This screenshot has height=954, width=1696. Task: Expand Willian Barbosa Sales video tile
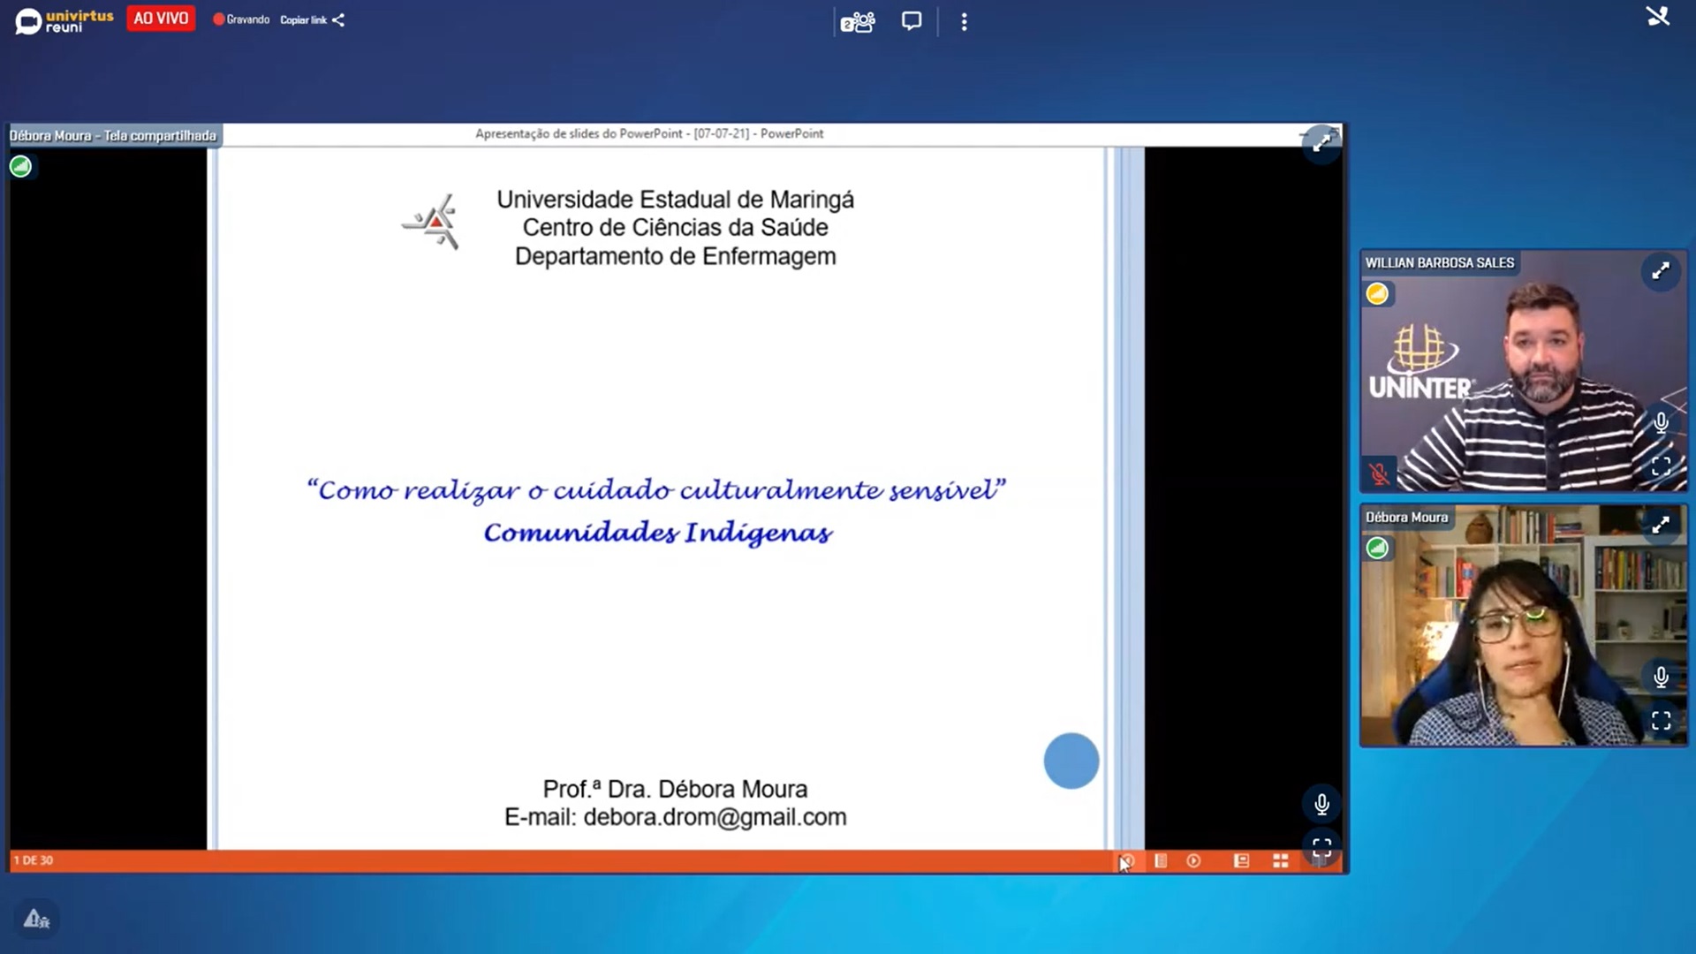click(1661, 271)
